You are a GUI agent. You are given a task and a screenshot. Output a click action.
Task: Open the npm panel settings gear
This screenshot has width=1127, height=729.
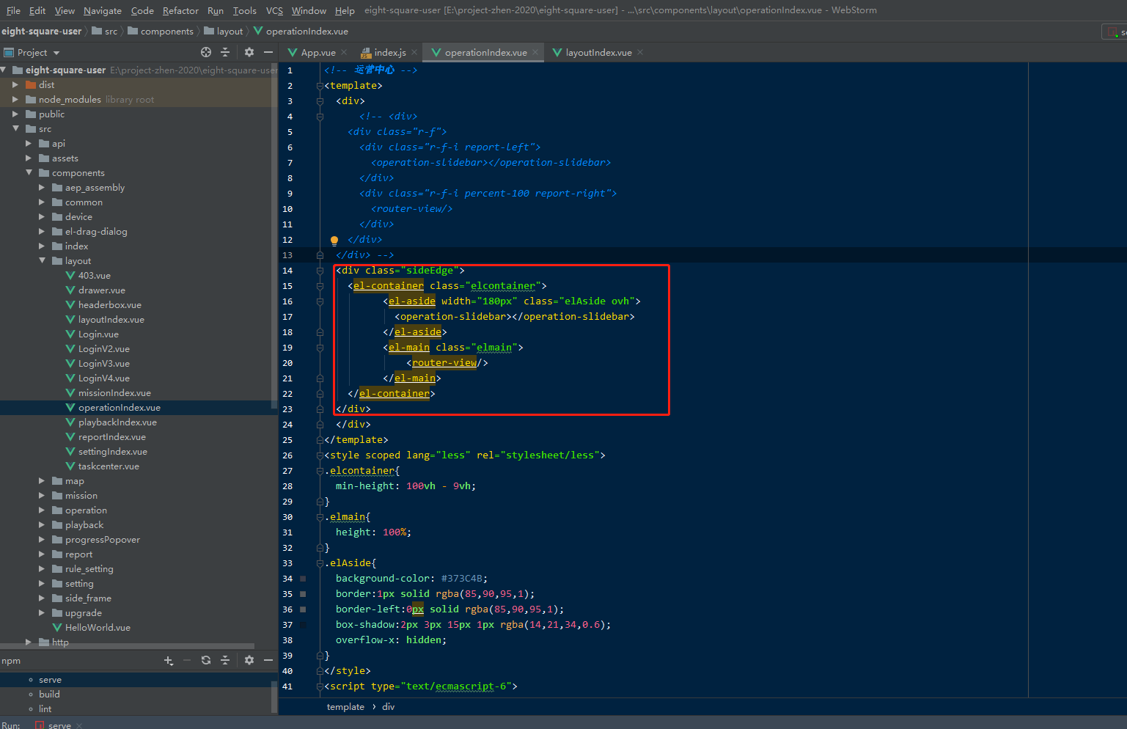click(249, 660)
